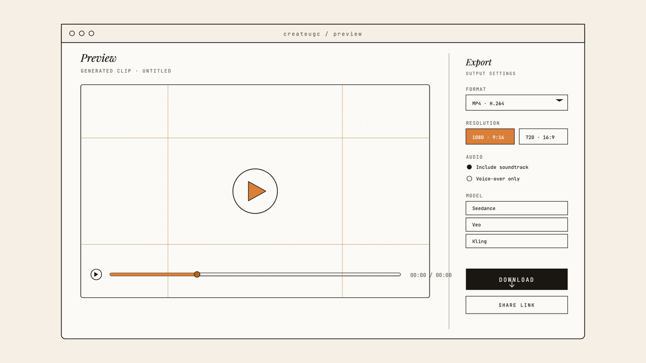Click the large center play button

(255, 191)
